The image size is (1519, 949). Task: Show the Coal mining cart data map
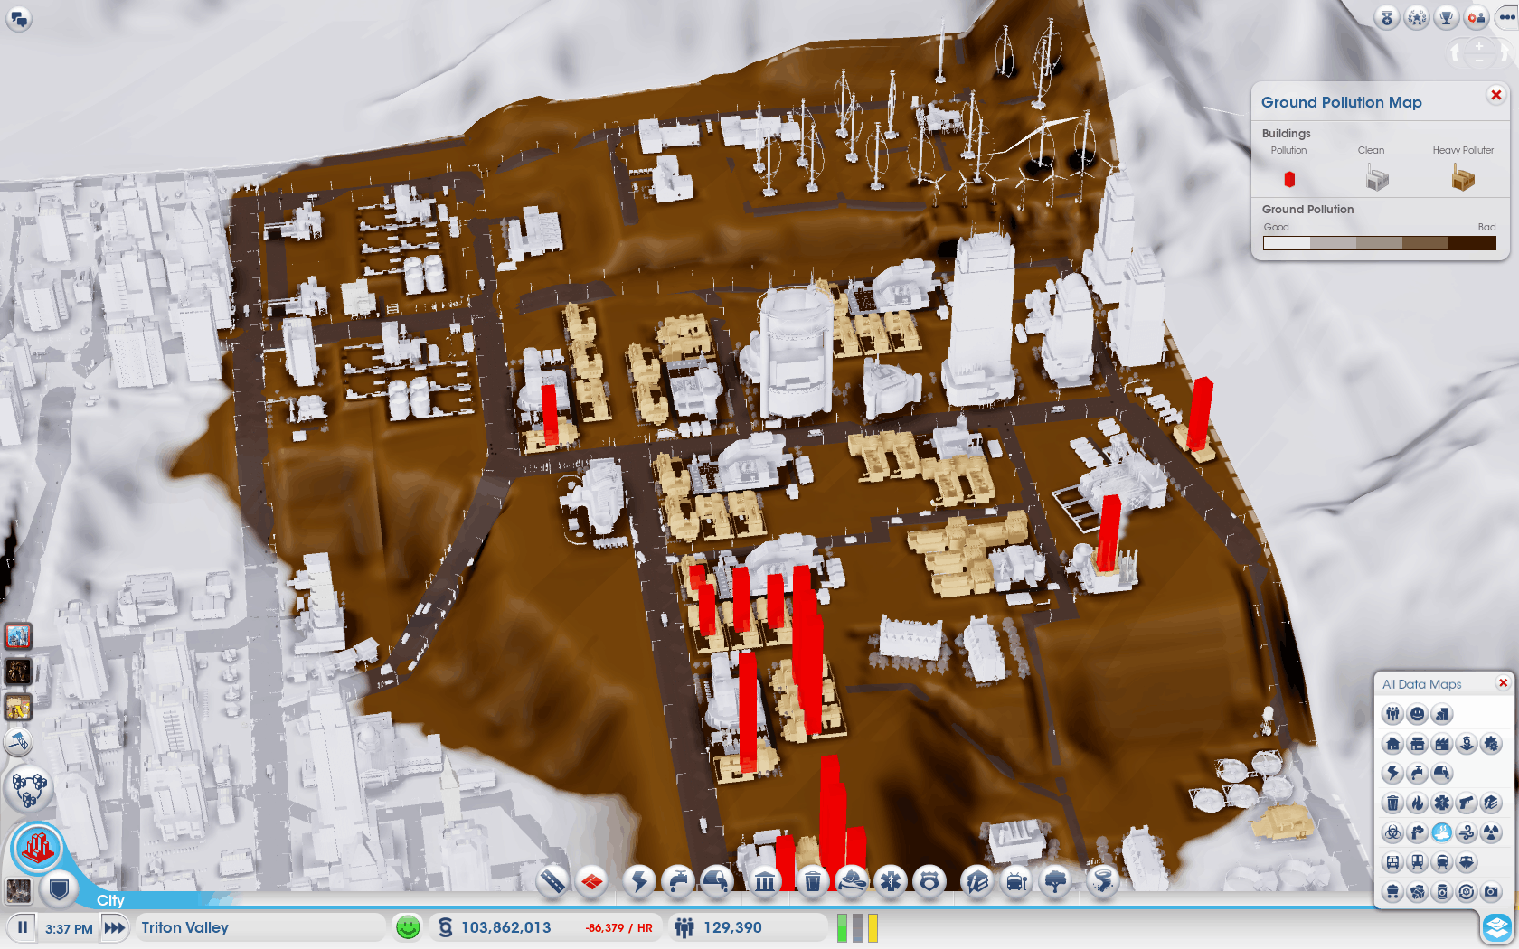pyautogui.click(x=1392, y=892)
